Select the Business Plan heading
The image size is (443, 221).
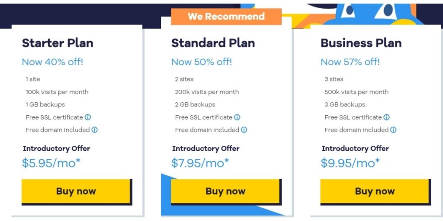click(361, 43)
